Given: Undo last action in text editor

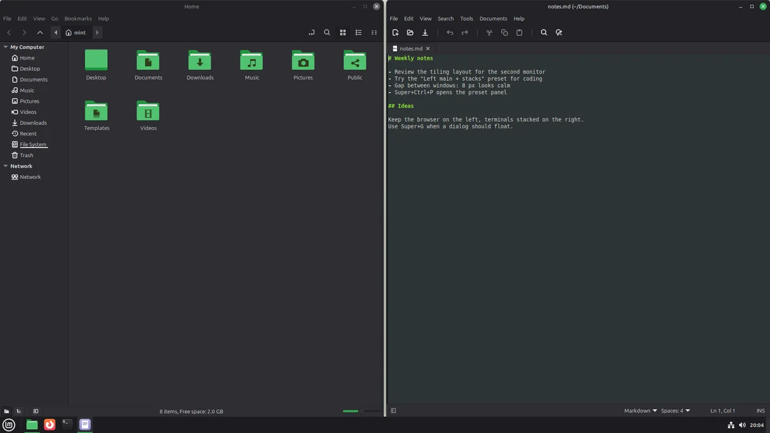Looking at the screenshot, I should point(450,33).
